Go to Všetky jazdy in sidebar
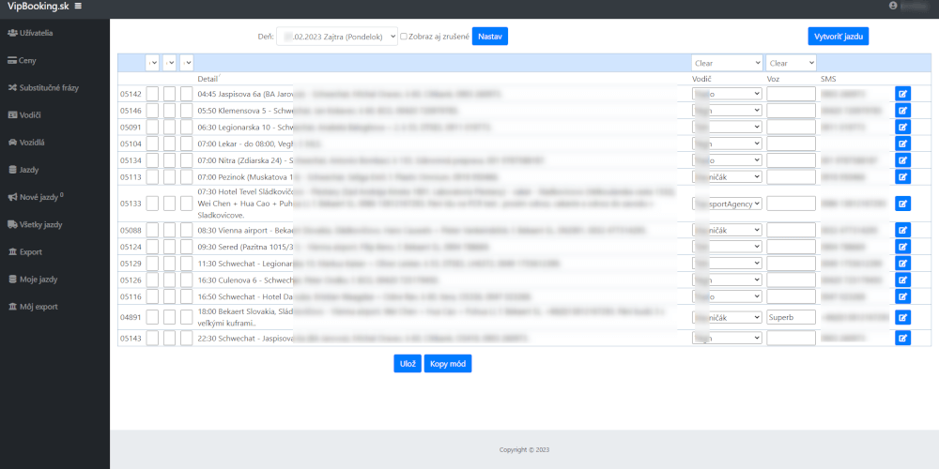This screenshot has height=469, width=939. pyautogui.click(x=39, y=224)
